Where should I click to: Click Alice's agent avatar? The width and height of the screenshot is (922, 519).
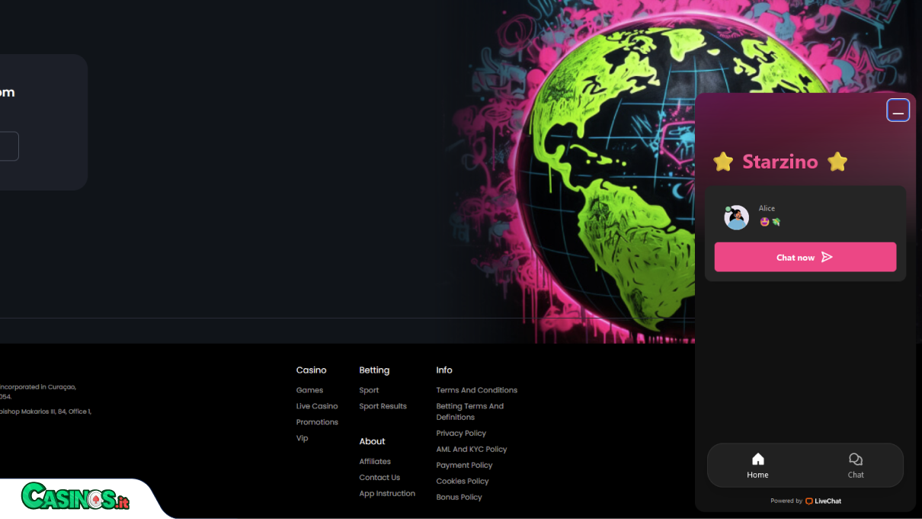click(x=736, y=217)
